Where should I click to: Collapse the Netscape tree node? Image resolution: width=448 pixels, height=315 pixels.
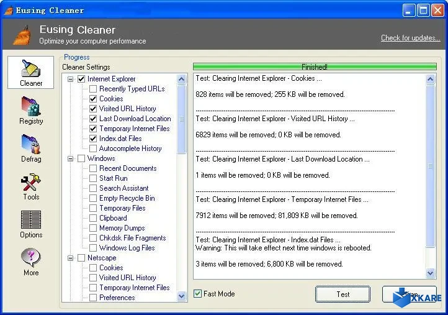point(70,258)
